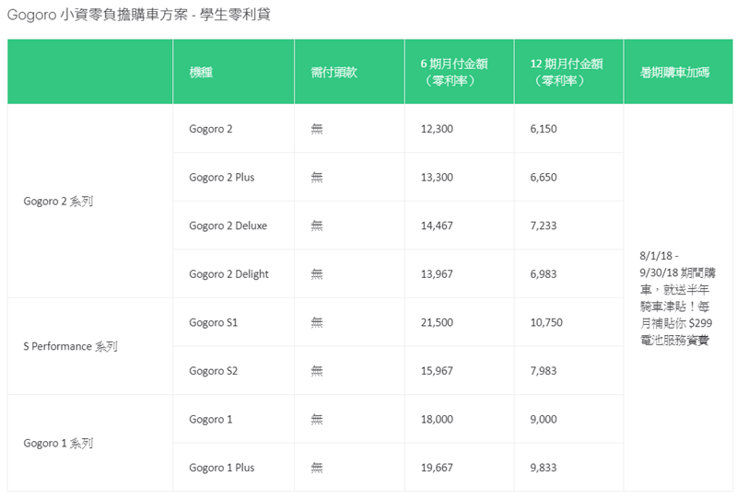The height and width of the screenshot is (498, 737).
Task: Click the 6-period value '13,967'
Action: [437, 274]
